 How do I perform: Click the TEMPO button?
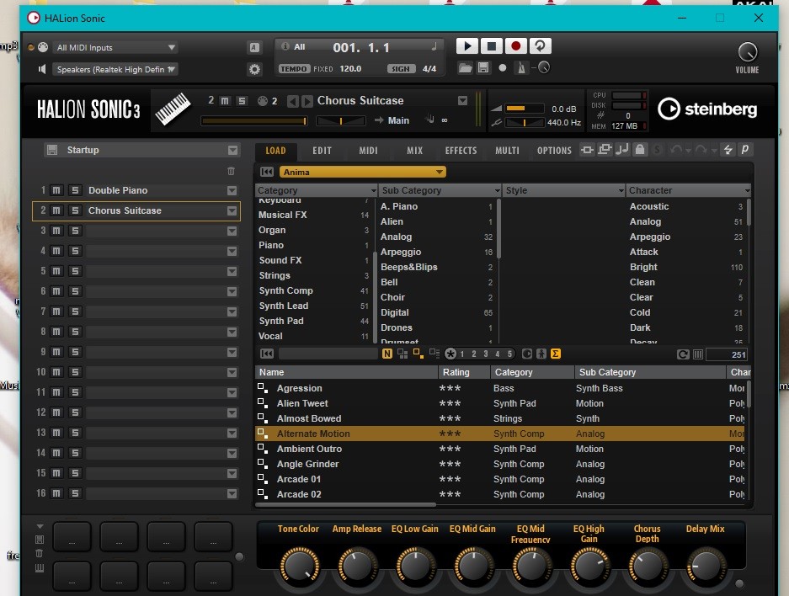[x=295, y=69]
